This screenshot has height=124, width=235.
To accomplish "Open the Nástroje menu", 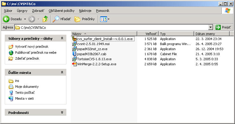I will tap(85, 11).
